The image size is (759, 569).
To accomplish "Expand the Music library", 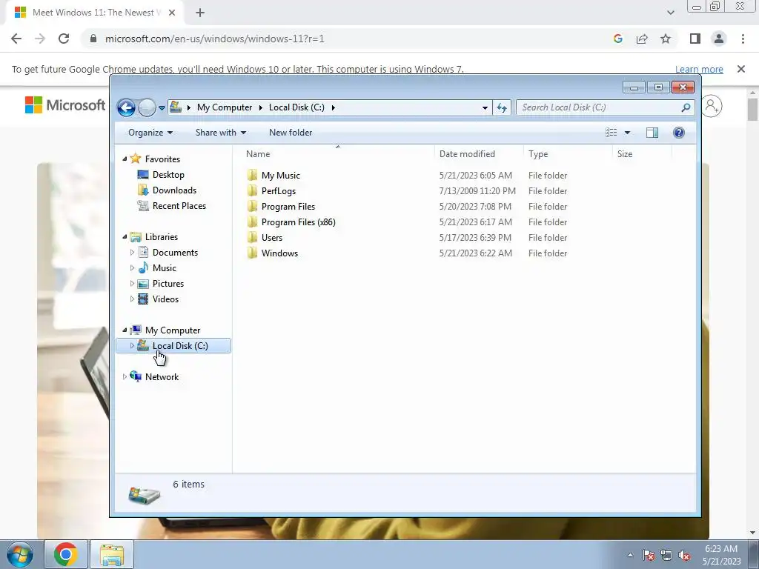I will point(132,267).
